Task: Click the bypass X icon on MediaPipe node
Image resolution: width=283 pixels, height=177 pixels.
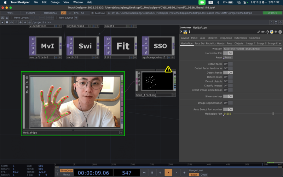Action: [x=27, y=87]
